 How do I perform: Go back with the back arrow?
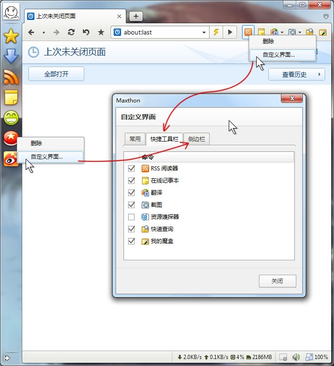31,32
